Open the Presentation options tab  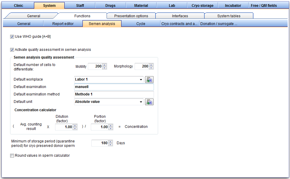(131, 16)
